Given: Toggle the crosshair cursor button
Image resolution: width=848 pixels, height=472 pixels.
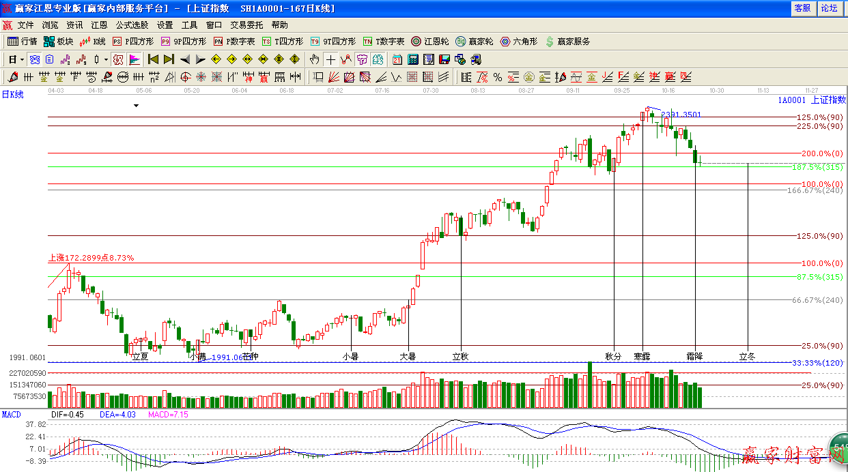Looking at the screenshot, I should pos(330,59).
